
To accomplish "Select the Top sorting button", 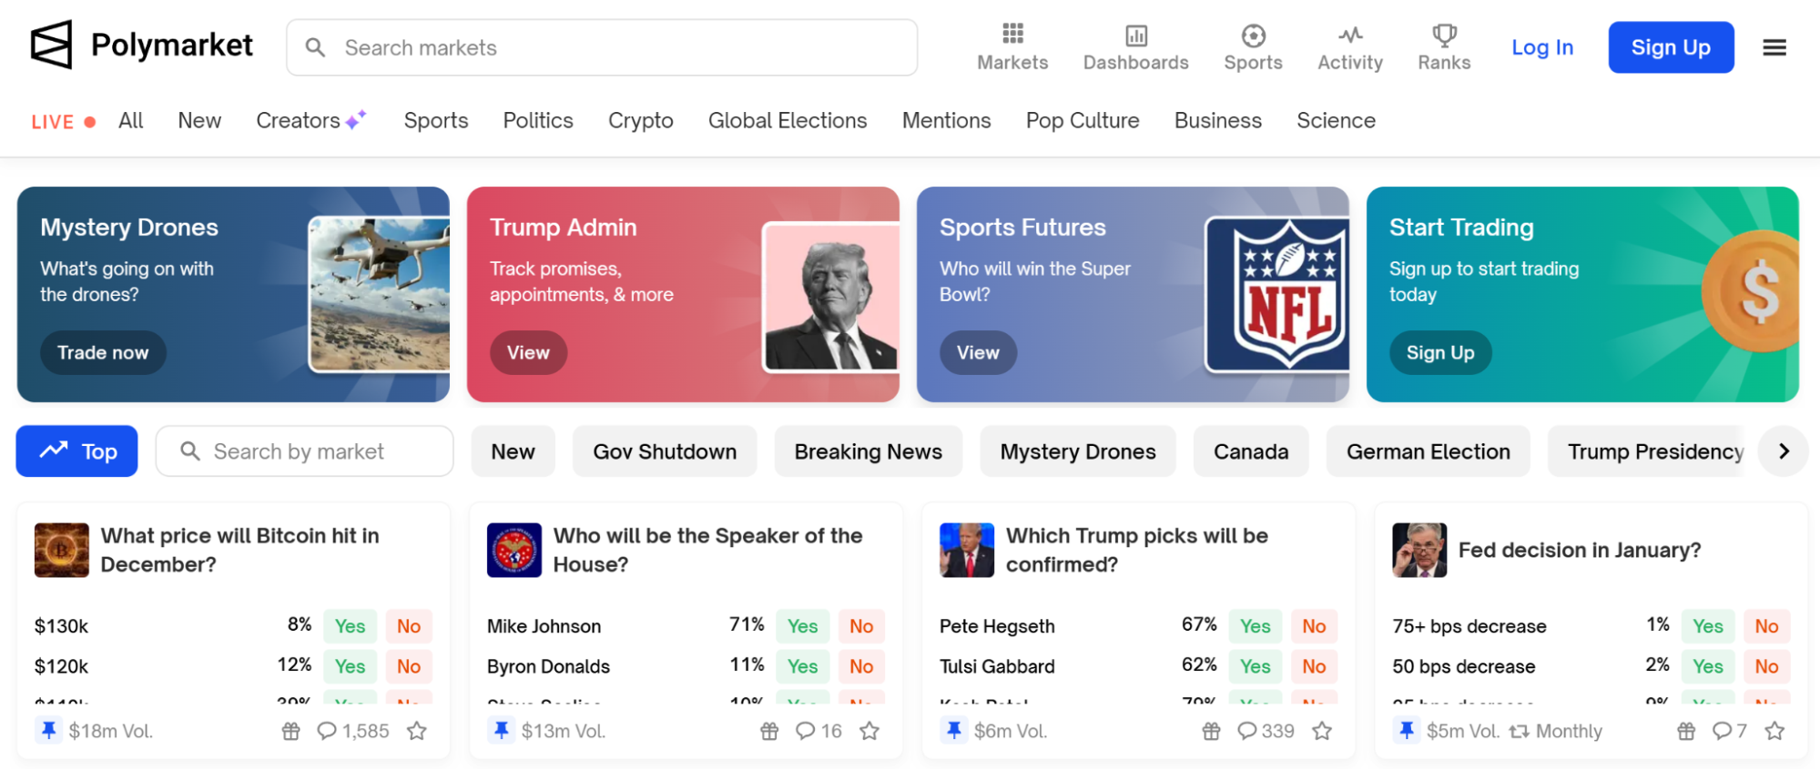I will (x=77, y=451).
